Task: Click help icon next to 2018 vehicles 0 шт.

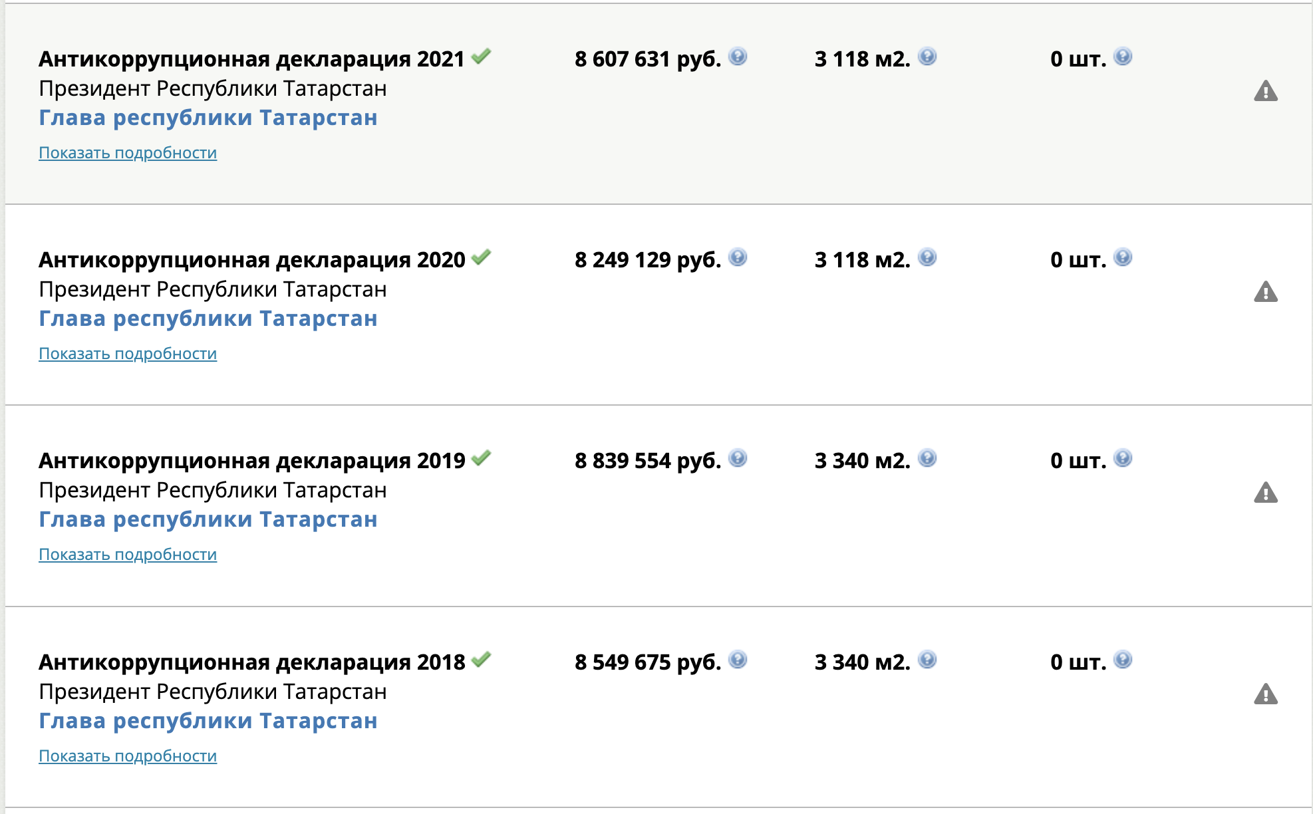Action: pyautogui.click(x=1123, y=660)
